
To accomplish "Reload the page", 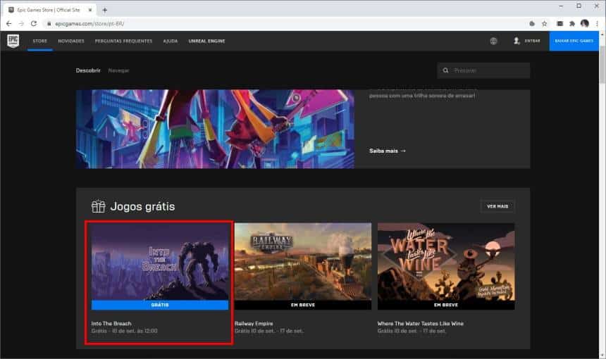I will (34, 23).
